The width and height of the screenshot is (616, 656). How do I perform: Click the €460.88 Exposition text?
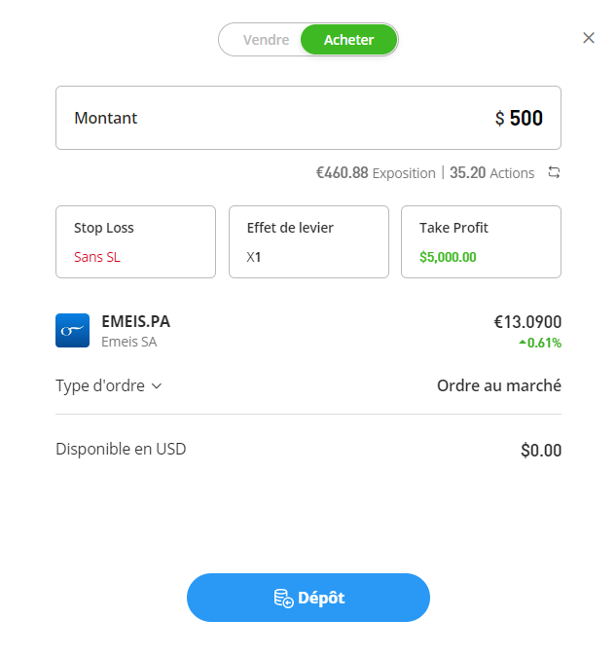point(376,172)
